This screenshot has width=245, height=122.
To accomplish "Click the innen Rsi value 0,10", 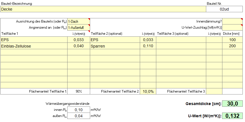I will pyautogui.click(x=79, y=110).
